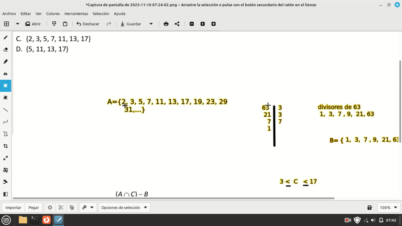Select the Filters tool
The height and width of the screenshot is (226, 402).
point(5,194)
